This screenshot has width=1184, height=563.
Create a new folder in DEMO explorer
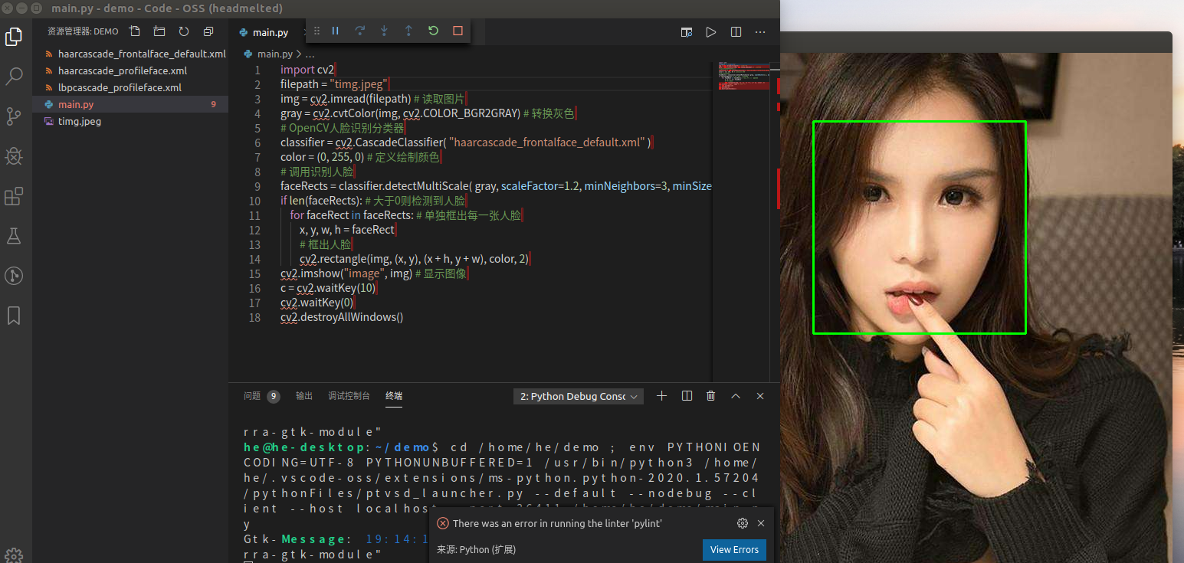[x=159, y=31]
